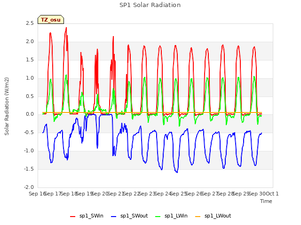
Task: Click the 1.0 y-axis tick label
Action: [x=30, y=78]
